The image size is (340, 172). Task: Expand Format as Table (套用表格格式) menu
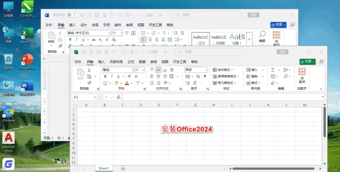pyautogui.click(x=225, y=76)
